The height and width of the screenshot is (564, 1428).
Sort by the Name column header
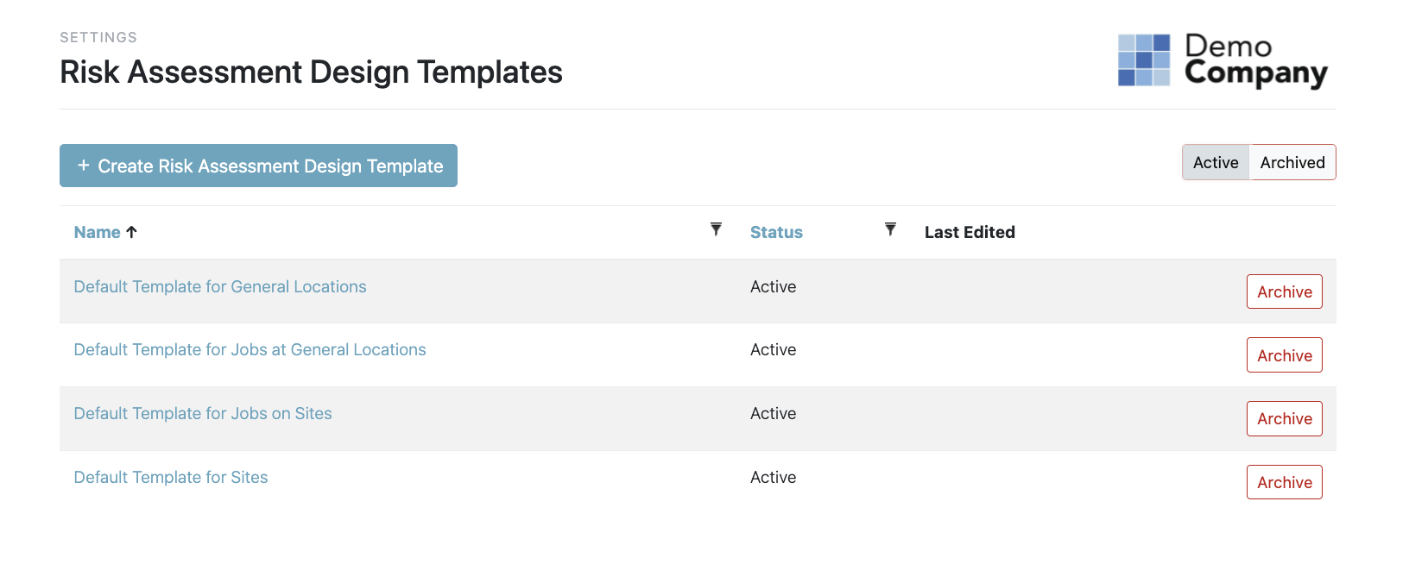click(97, 232)
